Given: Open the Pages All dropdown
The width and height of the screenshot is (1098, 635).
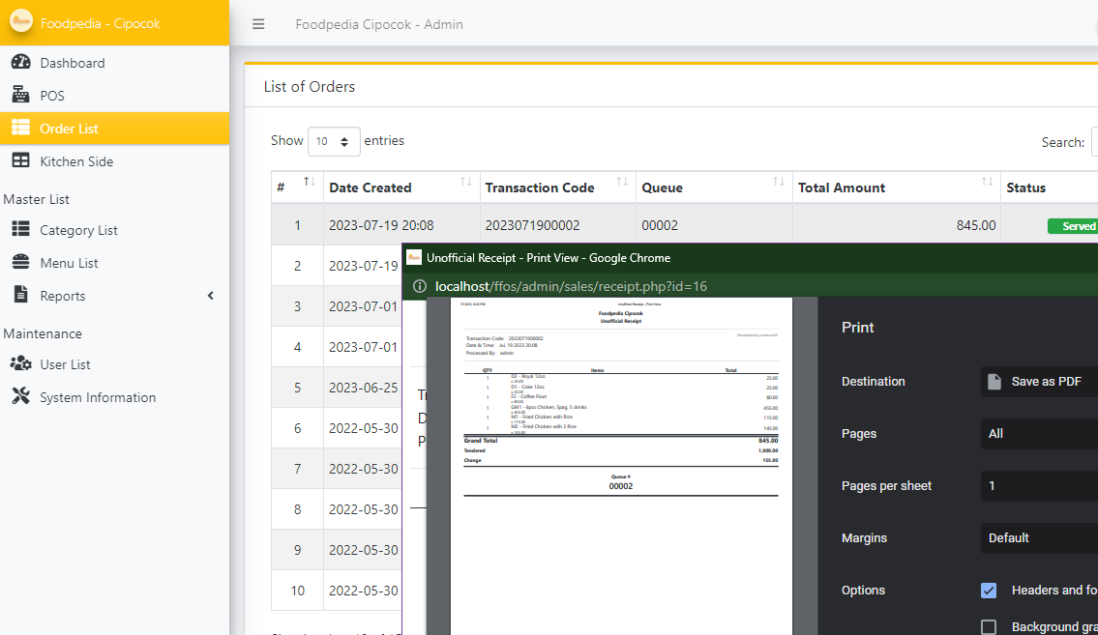Looking at the screenshot, I should point(1039,434).
